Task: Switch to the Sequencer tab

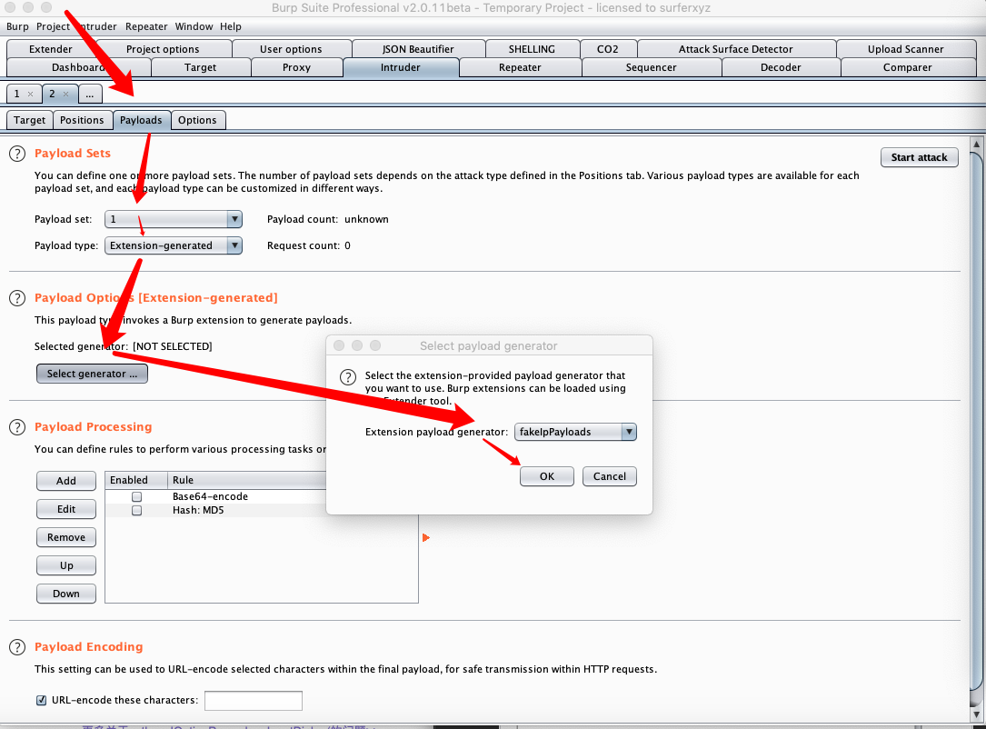Action: [x=652, y=67]
